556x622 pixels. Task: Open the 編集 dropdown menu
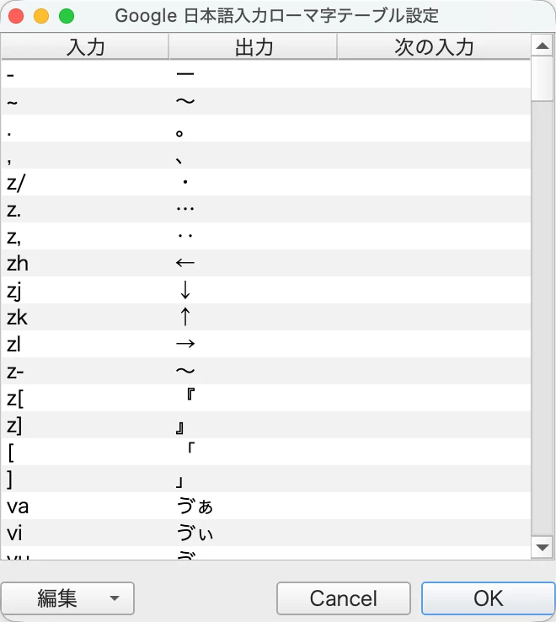tap(67, 598)
